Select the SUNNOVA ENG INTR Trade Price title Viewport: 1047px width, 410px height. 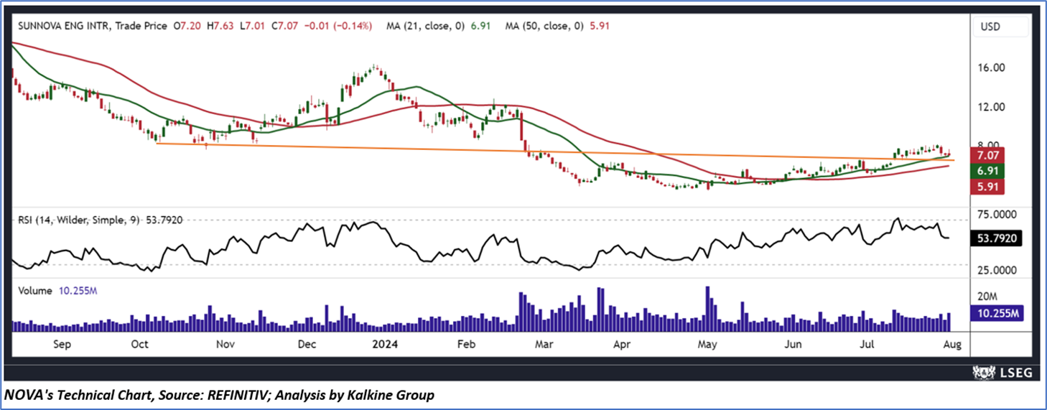click(93, 26)
